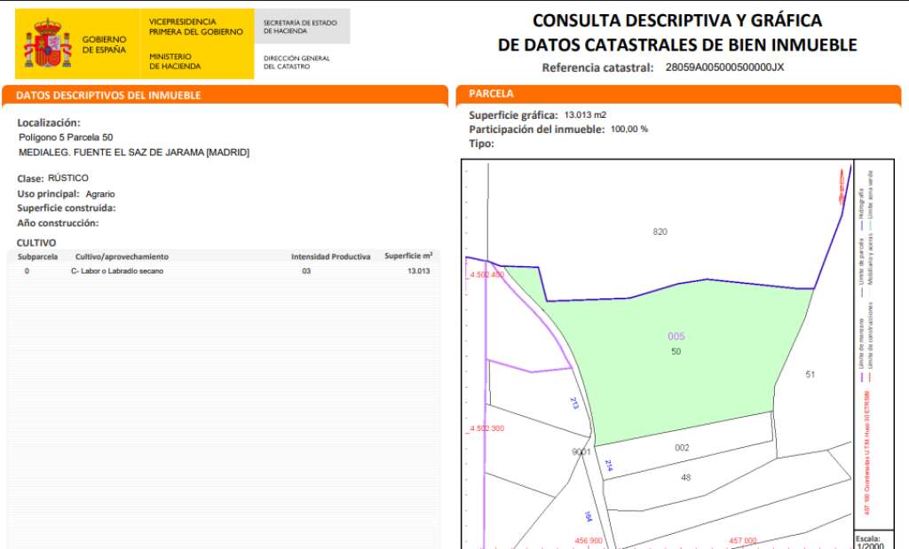
Task: Select the Labor o Labradío secano row
Action: (224, 271)
